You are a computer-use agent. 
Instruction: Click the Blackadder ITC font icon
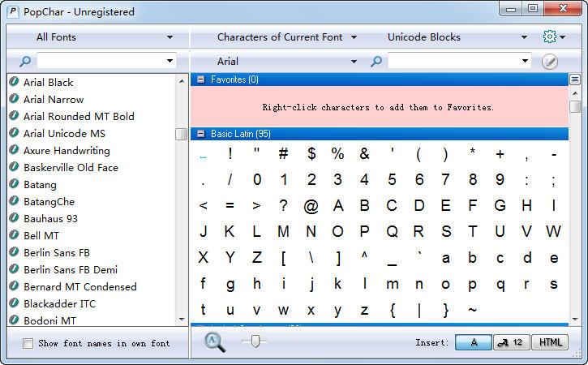click(x=14, y=303)
